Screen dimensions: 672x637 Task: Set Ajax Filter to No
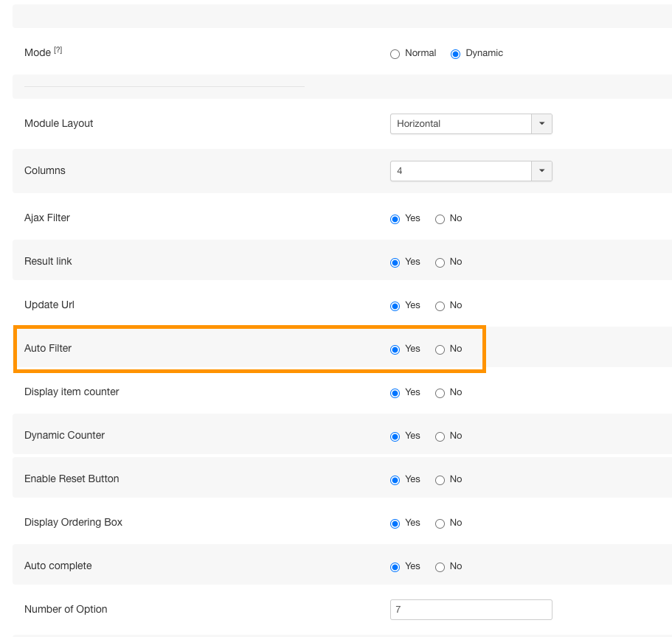point(440,219)
